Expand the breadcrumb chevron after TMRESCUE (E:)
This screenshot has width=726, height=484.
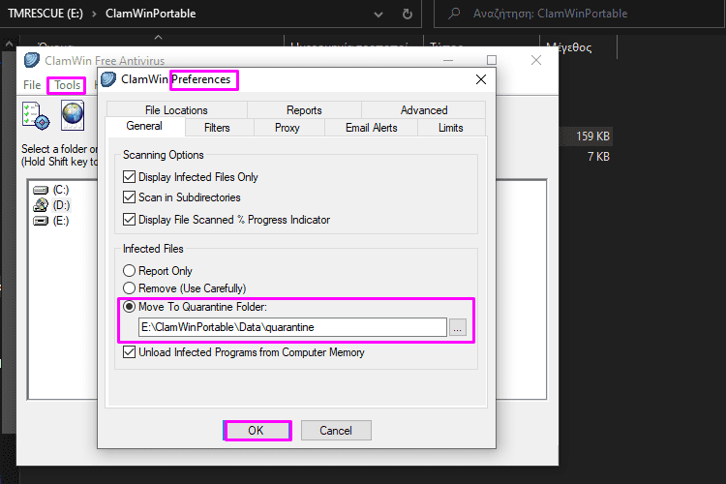(95, 14)
